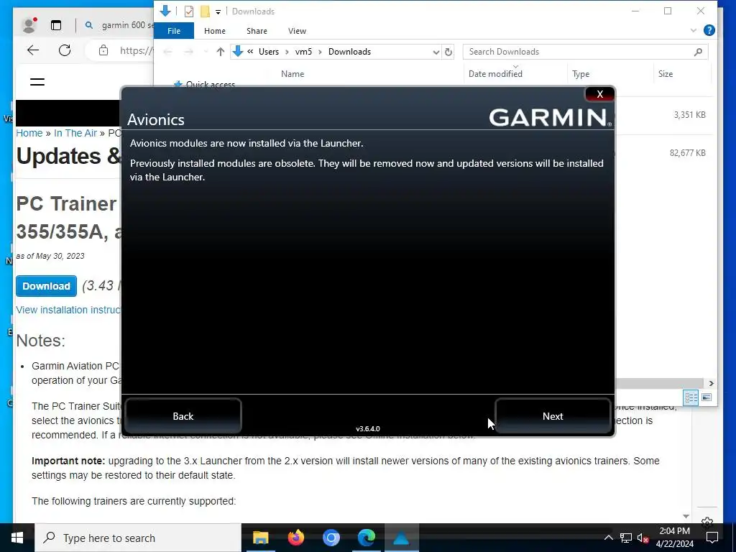Click the Downloads arrow icon in the title bar
736x552 pixels.
click(165, 11)
